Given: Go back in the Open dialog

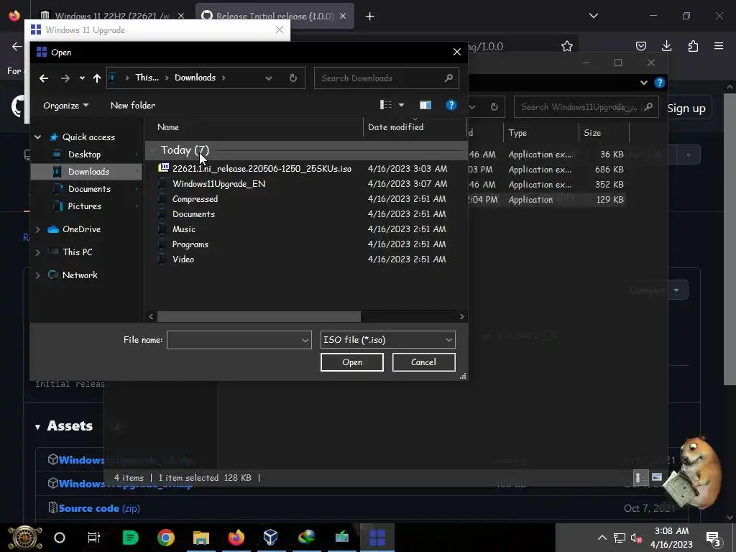Looking at the screenshot, I should point(44,78).
